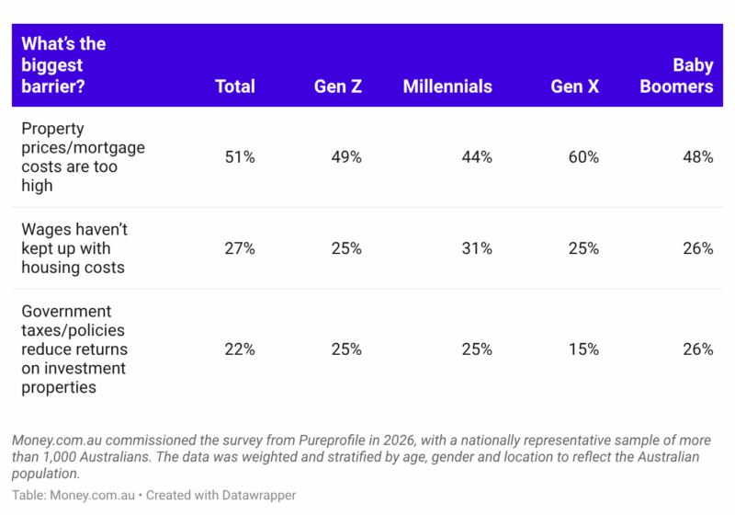
Task: Click the Gen X column header
Action: click(575, 86)
